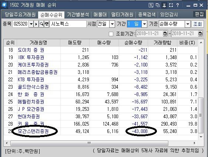Click the vertical scrollbar thumb
This screenshot has width=208, height=157.
(201, 115)
